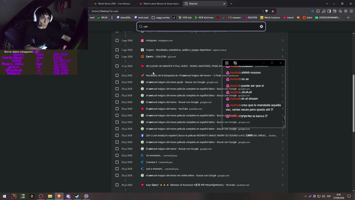The image size is (355, 200).
Task: Clear the history search with the X icon
Action: [x=261, y=26]
